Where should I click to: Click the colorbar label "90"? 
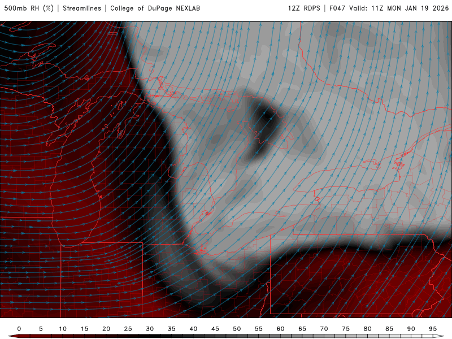click(411, 329)
